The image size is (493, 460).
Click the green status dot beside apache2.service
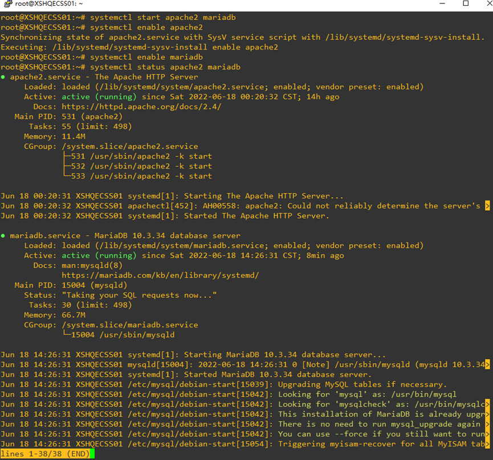click(3, 77)
